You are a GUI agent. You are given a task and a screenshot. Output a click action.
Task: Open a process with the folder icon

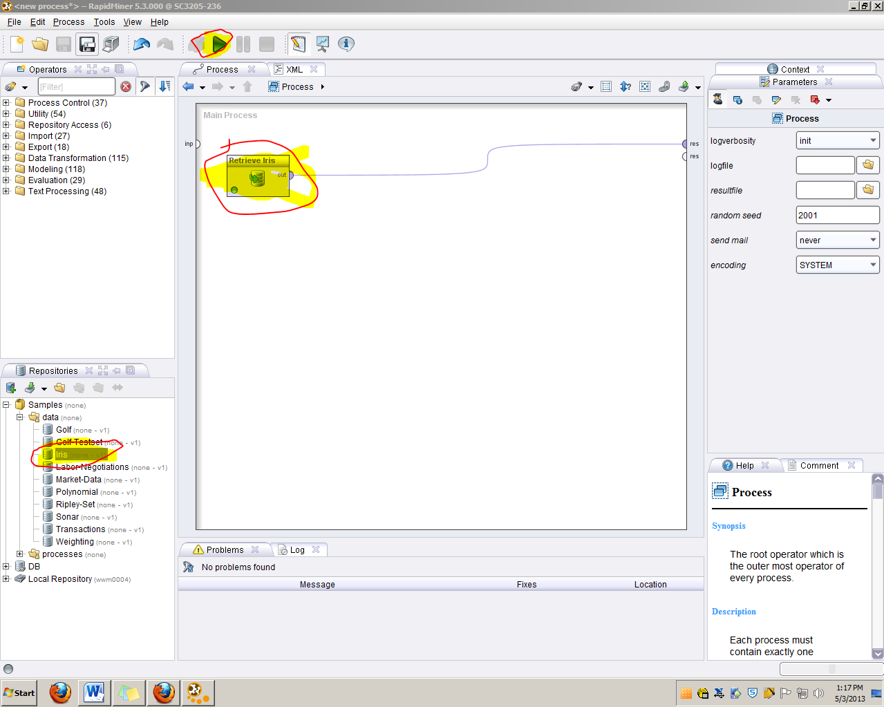[40, 44]
